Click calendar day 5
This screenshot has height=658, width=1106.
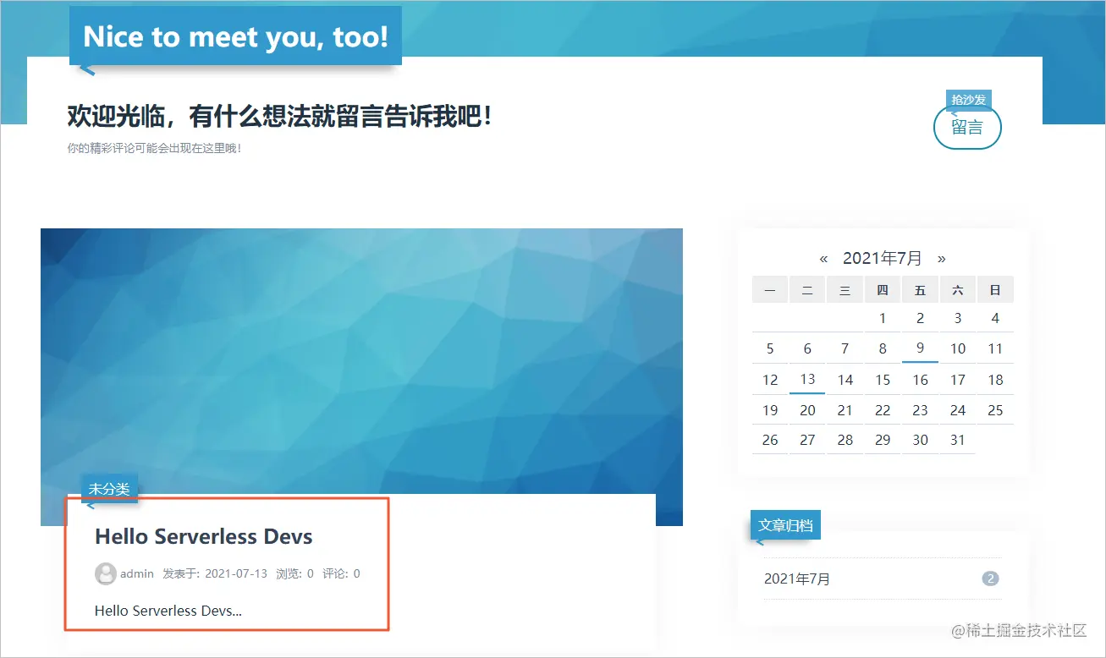coord(770,348)
